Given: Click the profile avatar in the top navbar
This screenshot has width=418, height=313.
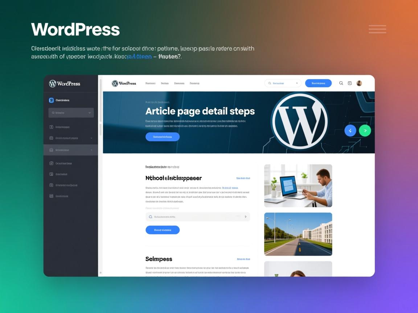Looking at the screenshot, I should [x=359, y=83].
